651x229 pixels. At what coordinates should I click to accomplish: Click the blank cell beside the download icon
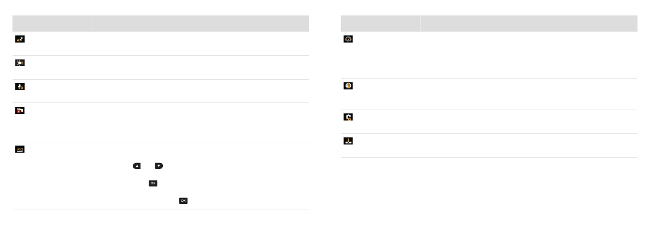click(529, 146)
